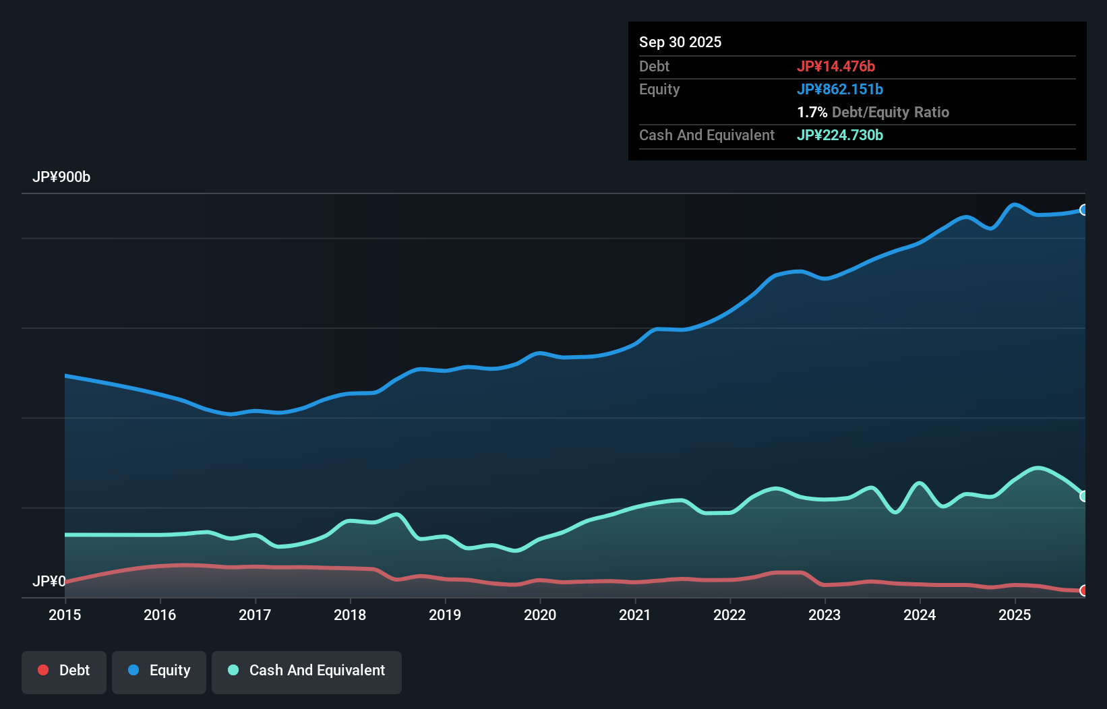This screenshot has height=709, width=1107.
Task: Select the Debt endpoint marker at chart right edge
Action: coord(1083,590)
